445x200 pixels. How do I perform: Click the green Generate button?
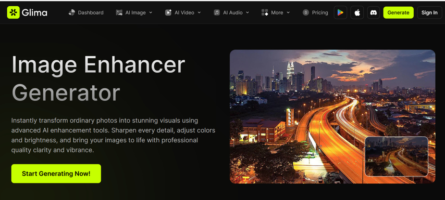[398, 12]
